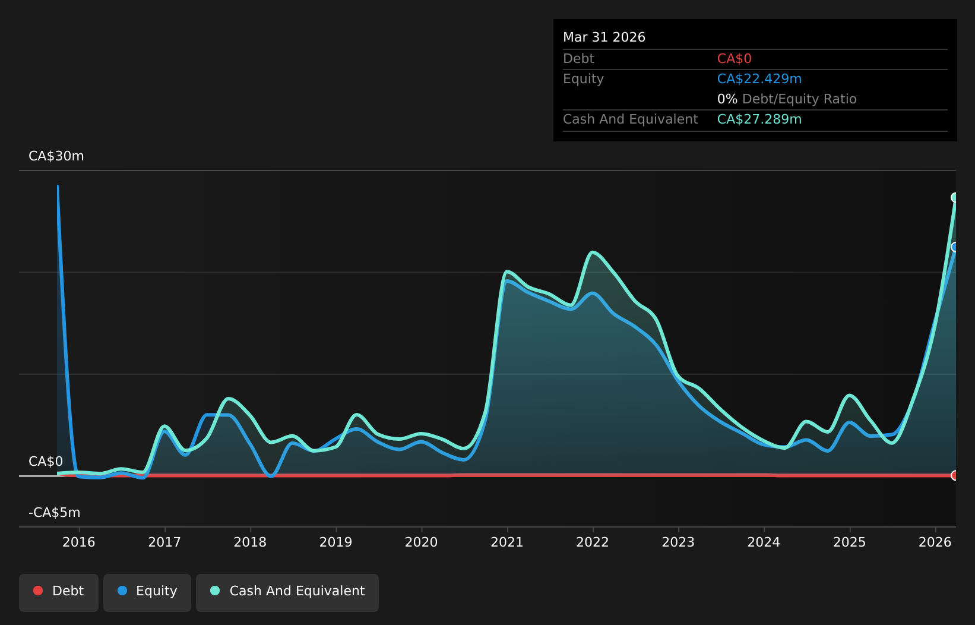This screenshot has height=625, width=975.
Task: Click the Debt row label in tooltip
Action: (x=578, y=59)
